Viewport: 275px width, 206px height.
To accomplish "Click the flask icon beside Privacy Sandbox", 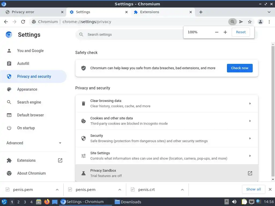I will click(x=84, y=173).
